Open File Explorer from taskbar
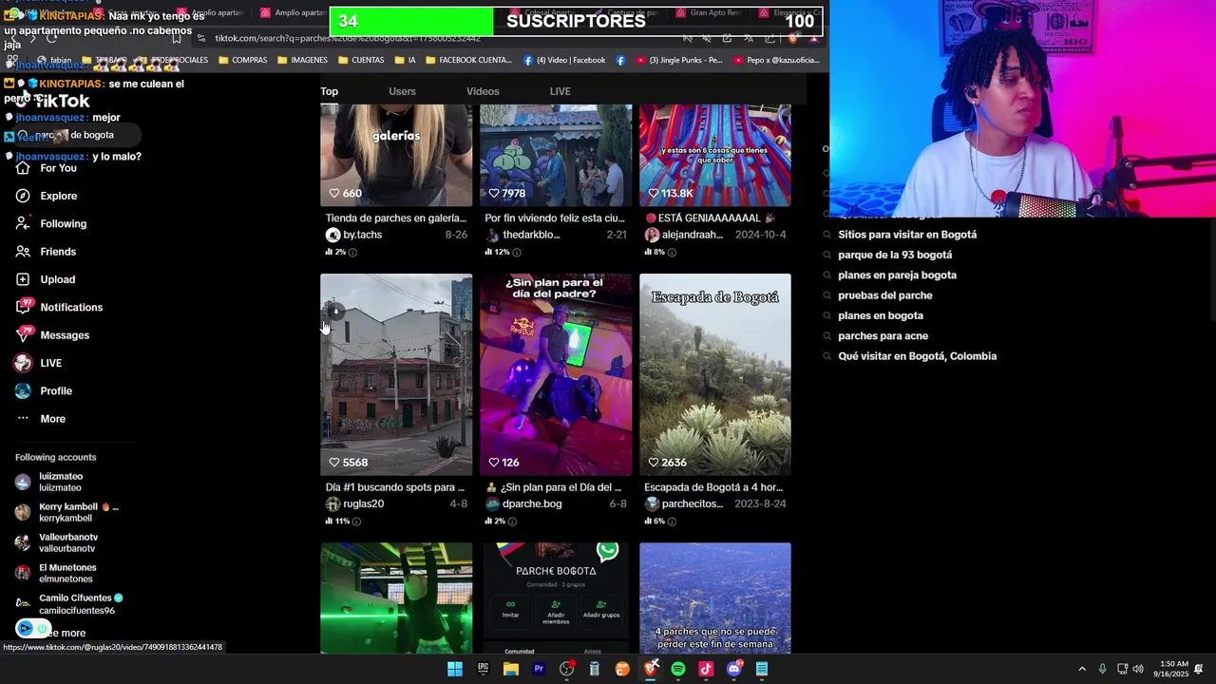This screenshot has height=684, width=1216. [x=510, y=669]
